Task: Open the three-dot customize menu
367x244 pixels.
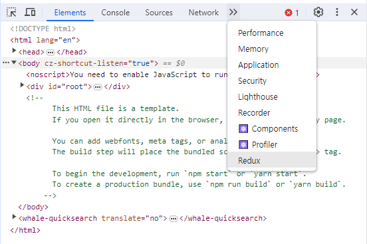Action: coord(337,12)
